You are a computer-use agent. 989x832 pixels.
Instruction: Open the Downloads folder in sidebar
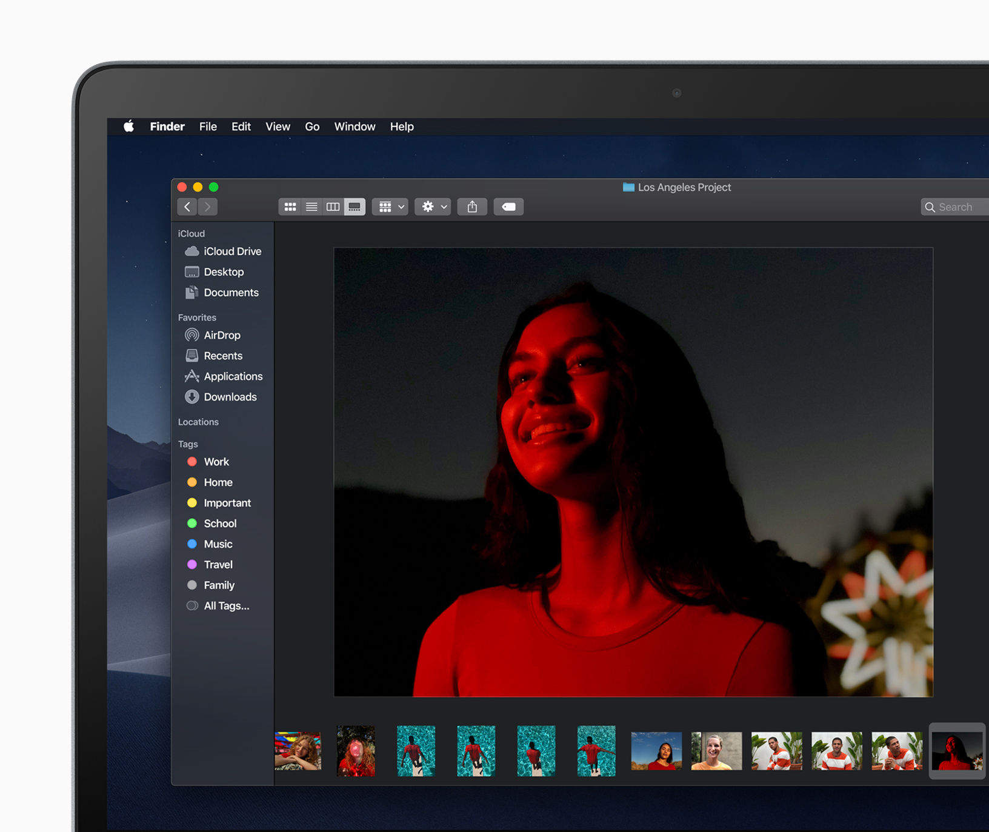tap(230, 397)
